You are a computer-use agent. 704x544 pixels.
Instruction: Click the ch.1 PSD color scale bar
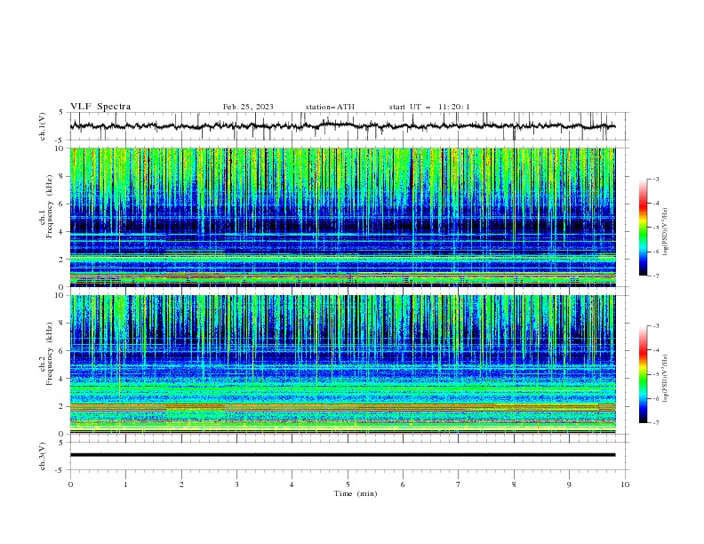pos(644,228)
